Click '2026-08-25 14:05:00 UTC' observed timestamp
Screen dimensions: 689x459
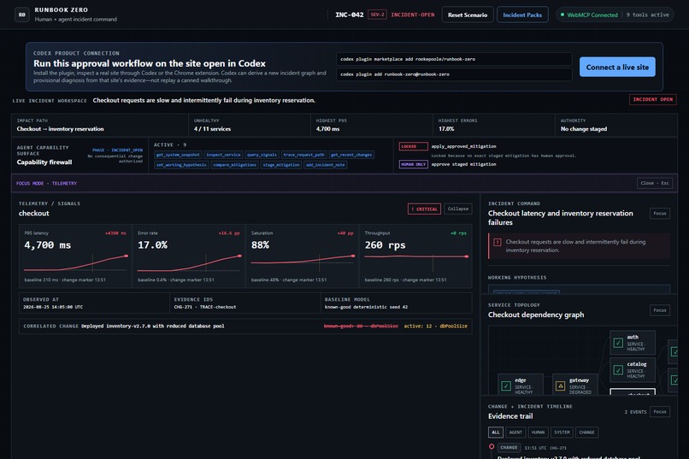(53, 307)
